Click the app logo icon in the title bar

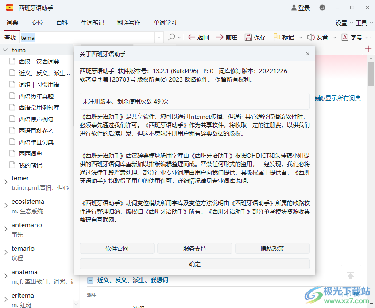point(10,8)
